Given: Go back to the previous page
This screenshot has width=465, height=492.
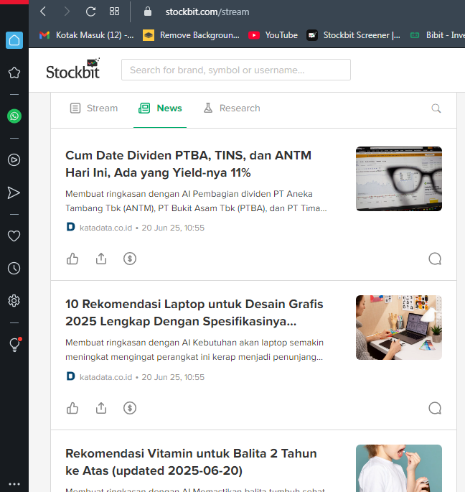Looking at the screenshot, I should (x=43, y=11).
